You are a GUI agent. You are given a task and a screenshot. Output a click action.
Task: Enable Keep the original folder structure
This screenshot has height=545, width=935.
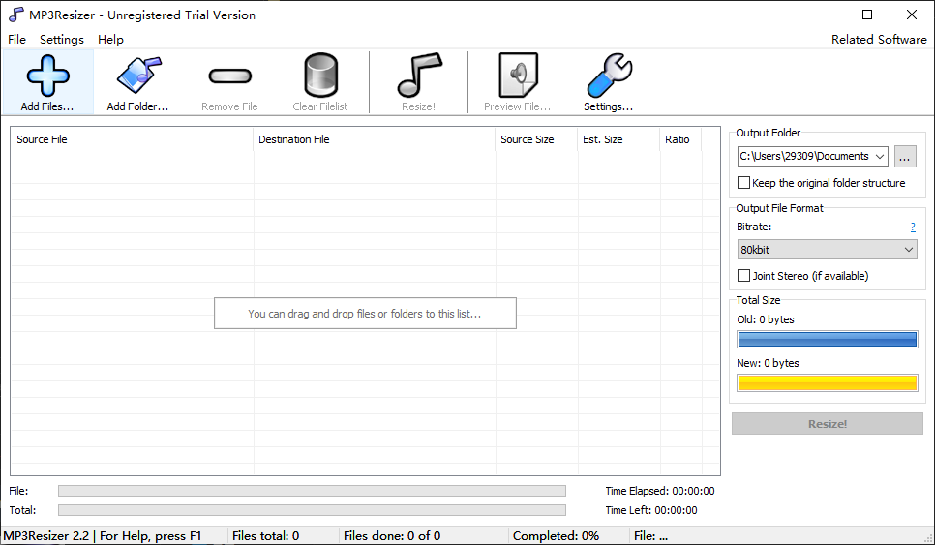[743, 182]
